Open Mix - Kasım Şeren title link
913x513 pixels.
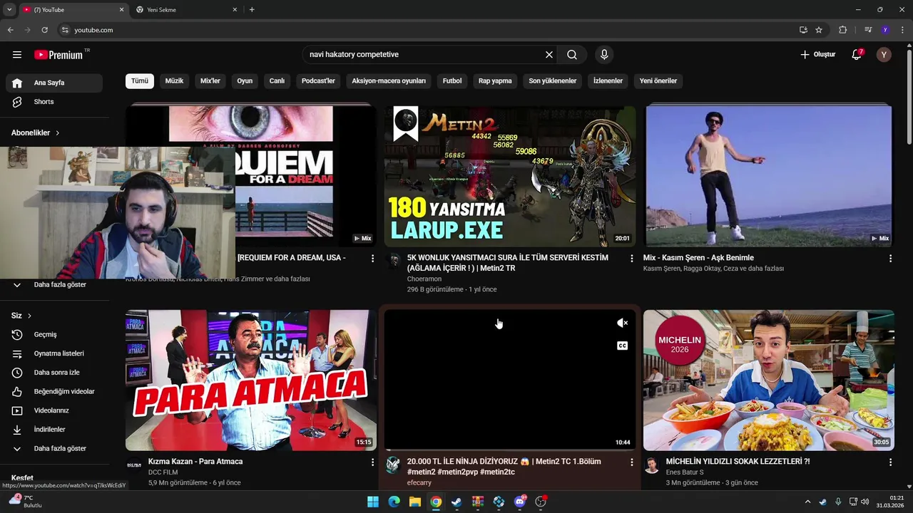pos(698,258)
